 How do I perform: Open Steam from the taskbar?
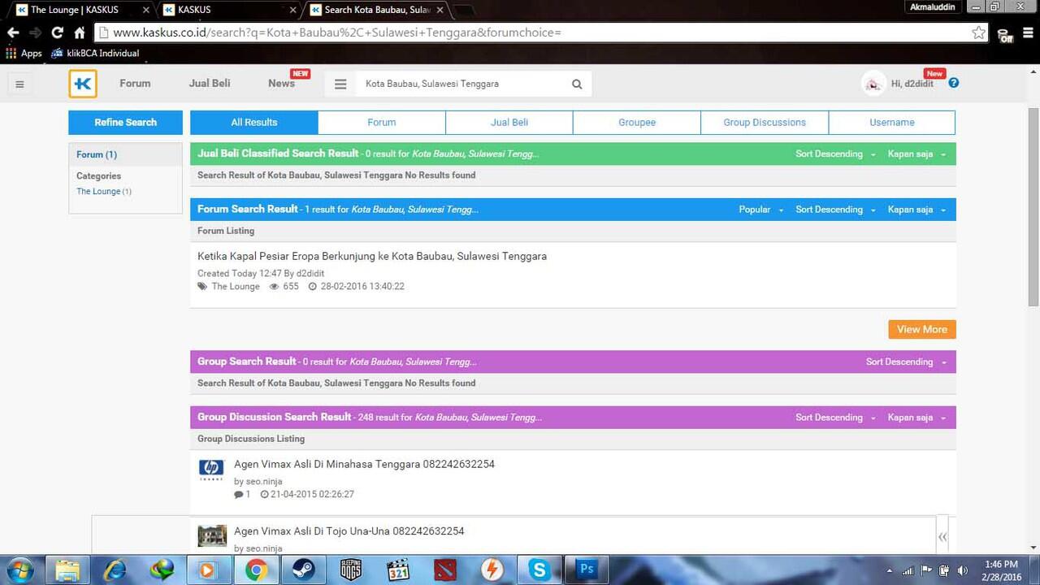[x=303, y=570]
